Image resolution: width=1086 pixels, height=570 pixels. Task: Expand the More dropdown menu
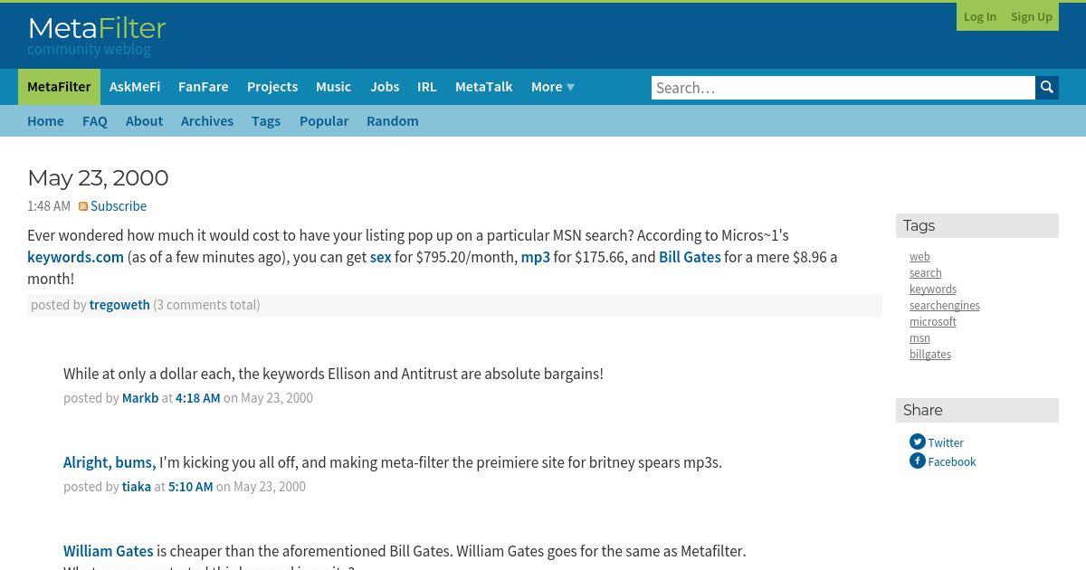(552, 87)
